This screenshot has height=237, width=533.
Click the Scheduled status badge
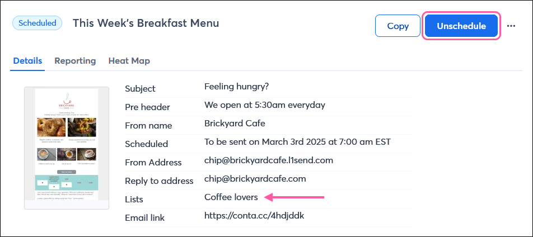(38, 23)
